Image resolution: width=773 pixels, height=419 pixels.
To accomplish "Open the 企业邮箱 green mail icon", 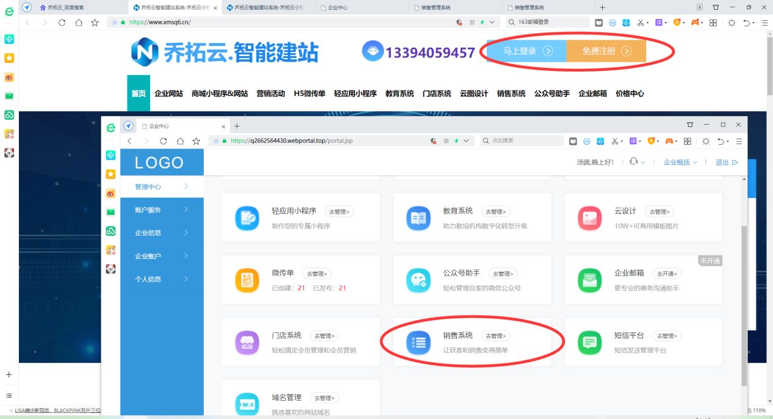I will click(x=589, y=280).
